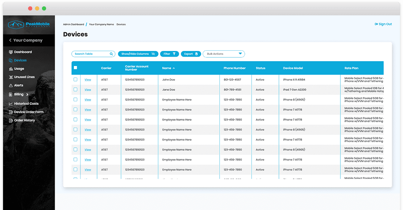Open the Bulk Actions dropdown
The height and width of the screenshot is (210, 403).
click(x=223, y=54)
